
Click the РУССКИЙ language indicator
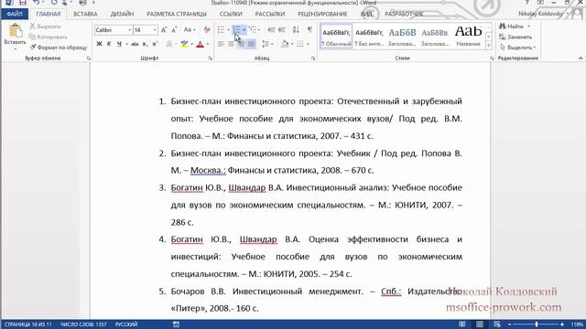(x=126, y=324)
